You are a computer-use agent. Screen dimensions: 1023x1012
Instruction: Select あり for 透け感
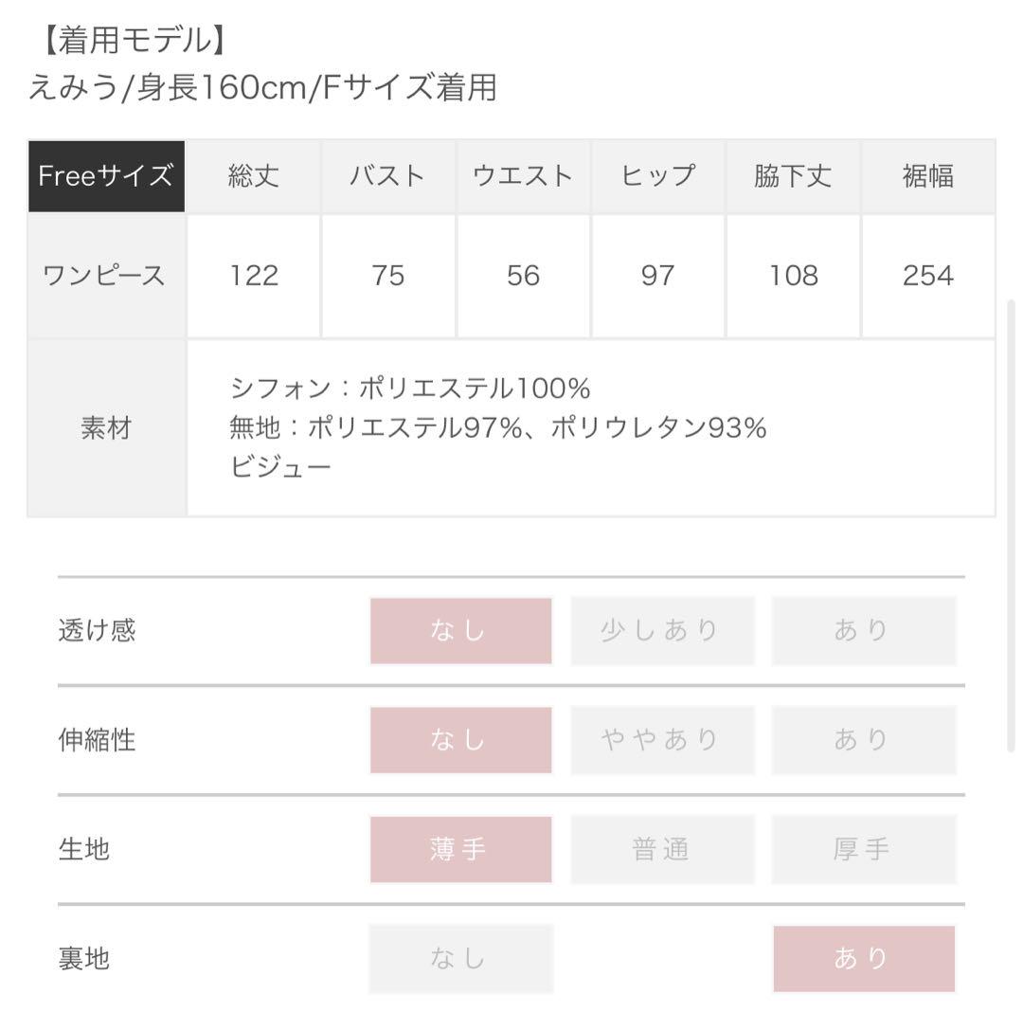[x=864, y=630]
